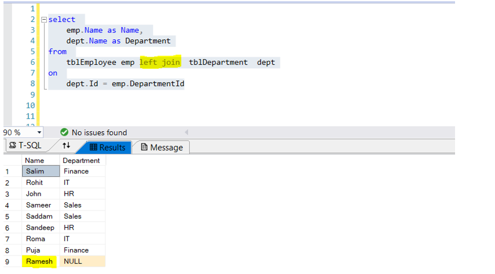
Task: Select the Rohit cell
Action: [41, 183]
